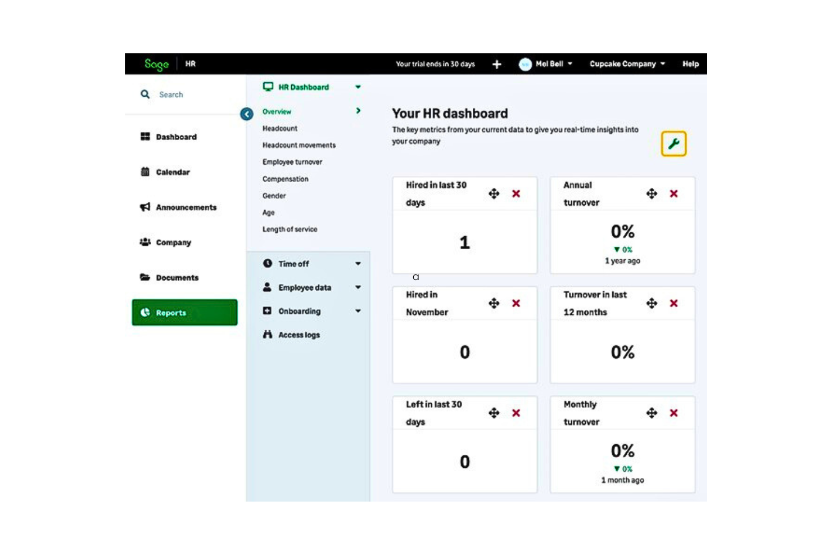Select the Overview report link
832x555 pixels.
coord(277,111)
